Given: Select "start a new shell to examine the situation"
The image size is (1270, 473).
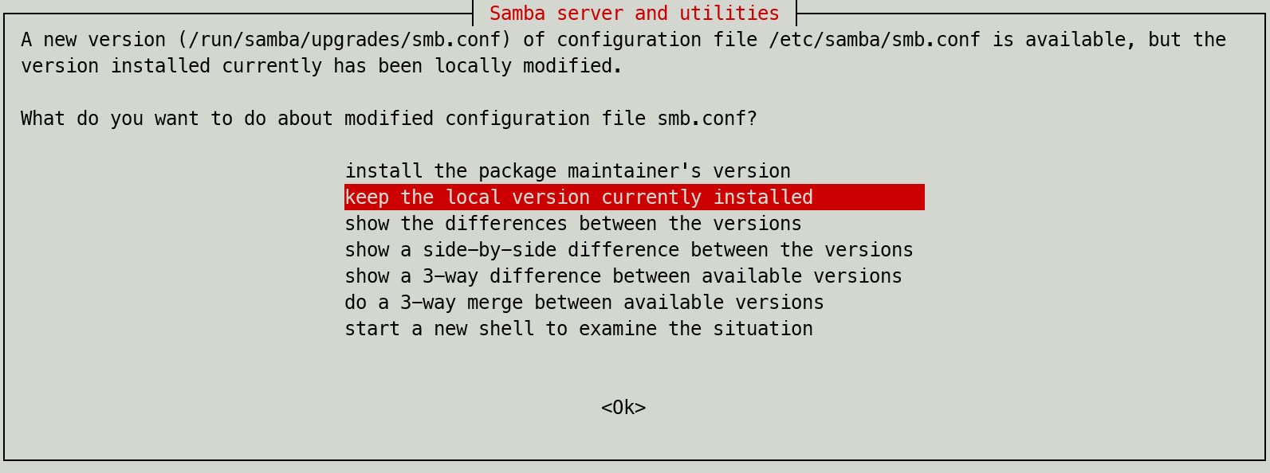Looking at the screenshot, I should (x=578, y=329).
